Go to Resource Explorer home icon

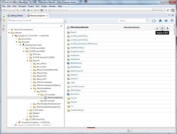[160, 21]
